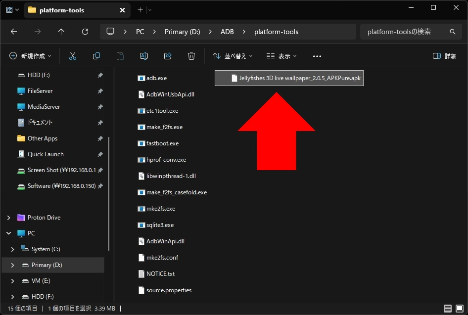This screenshot has width=468, height=315.
Task: Click the PC monitor icon in address bar
Action: coord(110,32)
